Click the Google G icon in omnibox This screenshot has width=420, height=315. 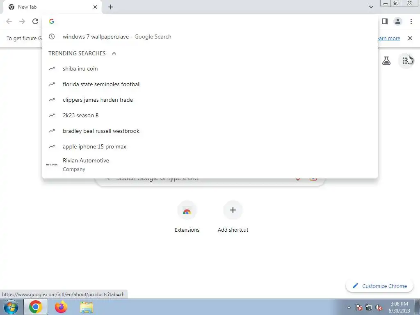[52, 21]
